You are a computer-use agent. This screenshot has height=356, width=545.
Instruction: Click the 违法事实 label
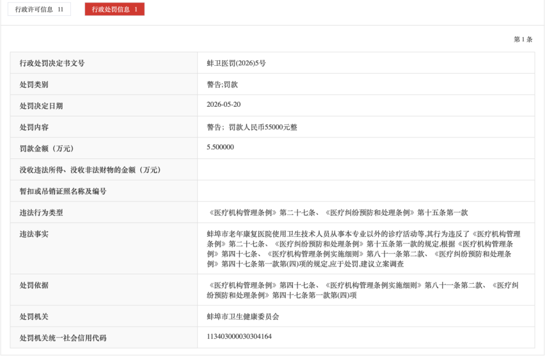tap(33, 234)
